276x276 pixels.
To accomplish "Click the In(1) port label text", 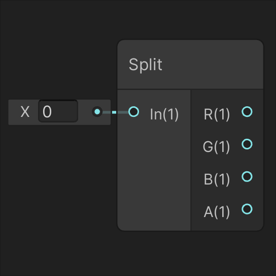I will click(x=164, y=114).
